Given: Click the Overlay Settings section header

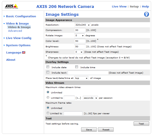Looking at the screenshot, I should pyautogui.click(x=97, y=62).
